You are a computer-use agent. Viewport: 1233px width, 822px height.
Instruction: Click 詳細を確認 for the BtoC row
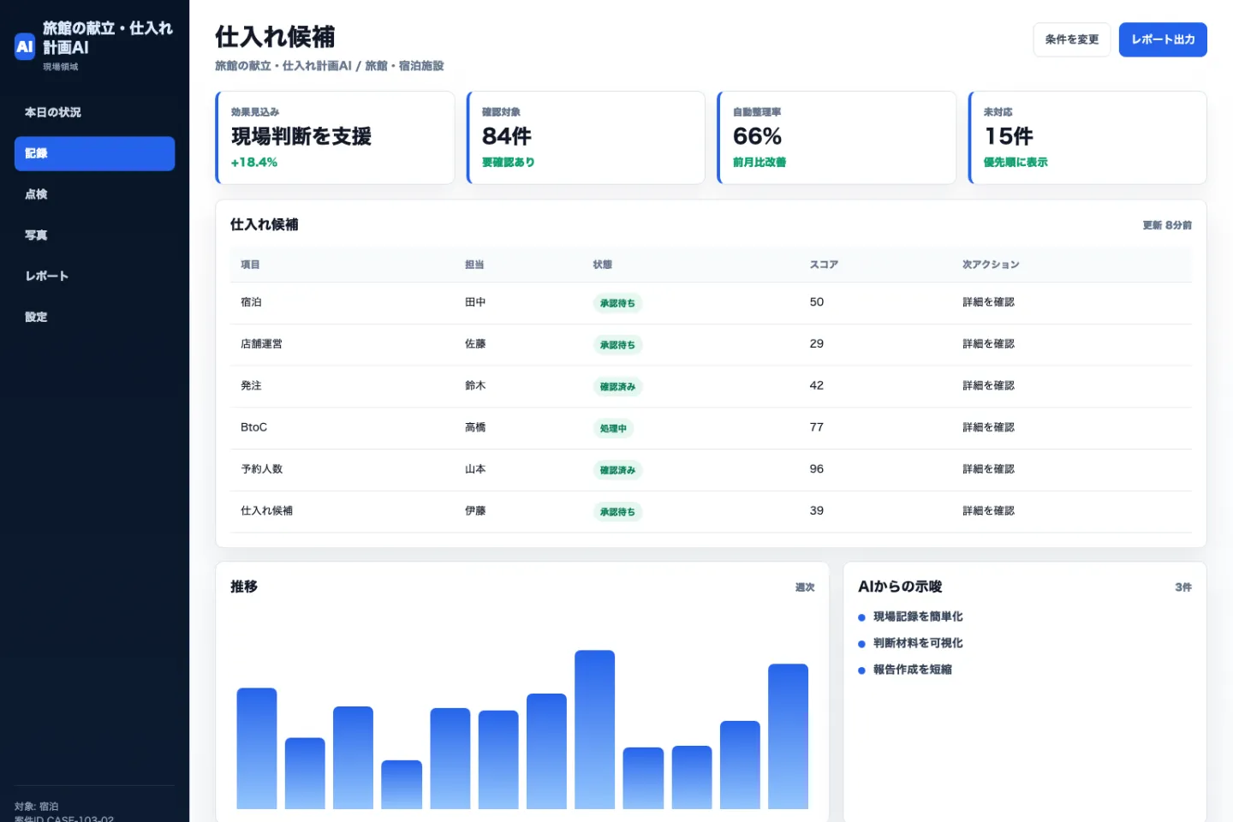[x=988, y=427]
